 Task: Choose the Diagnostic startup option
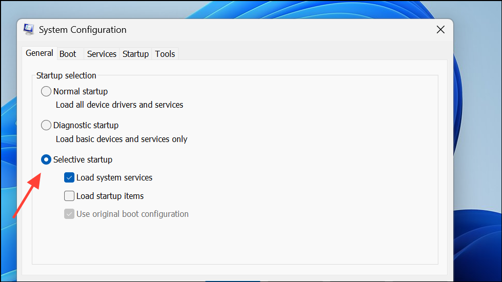point(46,125)
